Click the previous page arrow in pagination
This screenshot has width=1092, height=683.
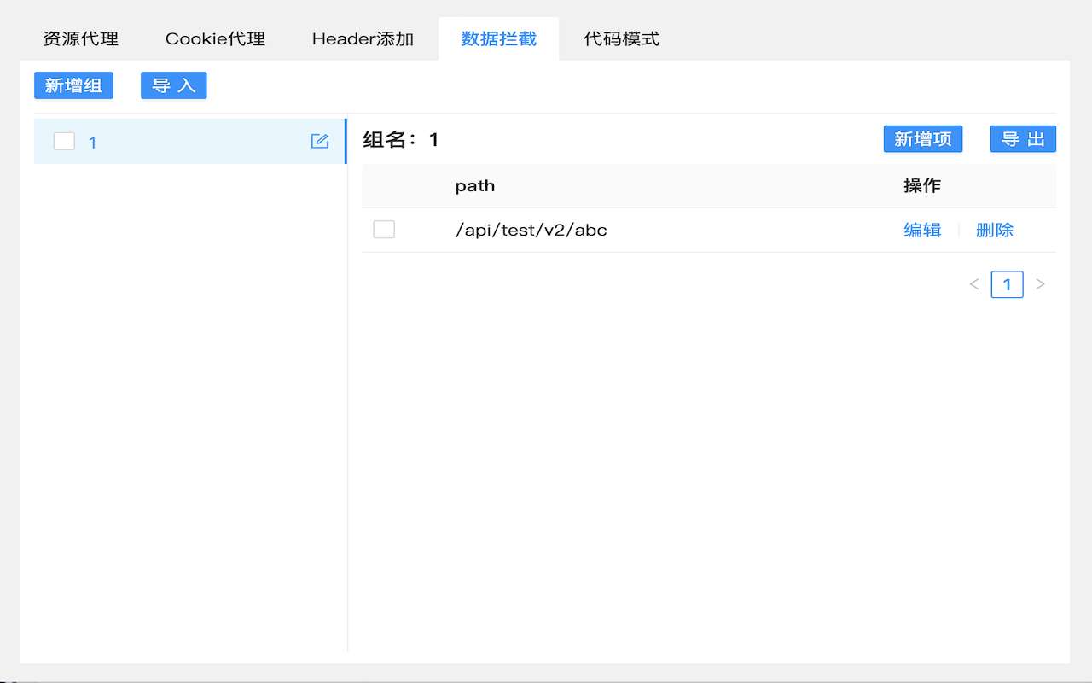973,283
